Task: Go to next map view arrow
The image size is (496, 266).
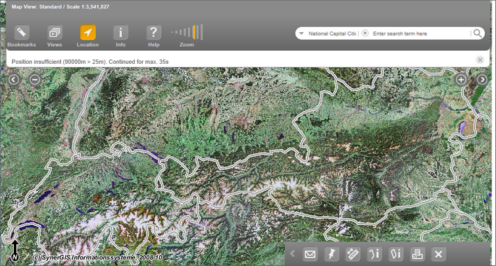Action: click(x=482, y=80)
